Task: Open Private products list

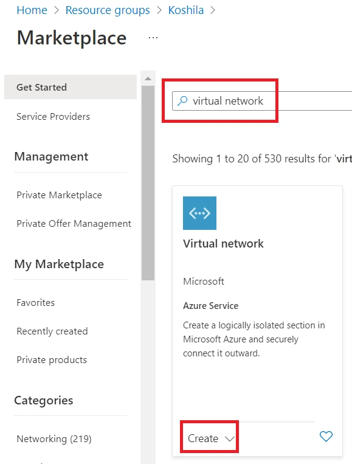Action: tap(52, 360)
